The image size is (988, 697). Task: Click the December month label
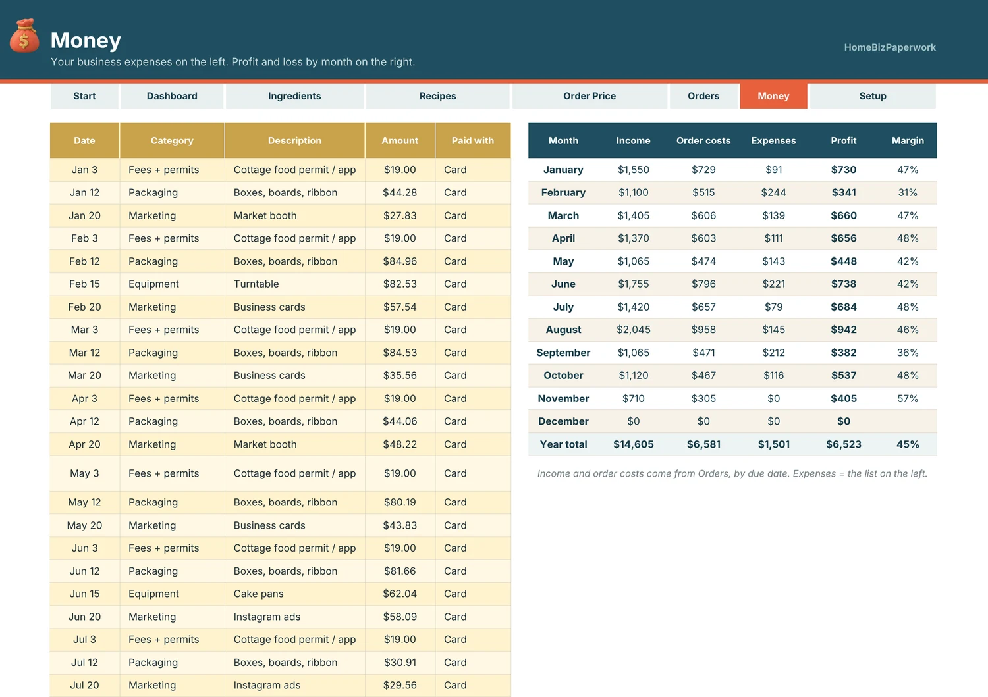tap(563, 421)
